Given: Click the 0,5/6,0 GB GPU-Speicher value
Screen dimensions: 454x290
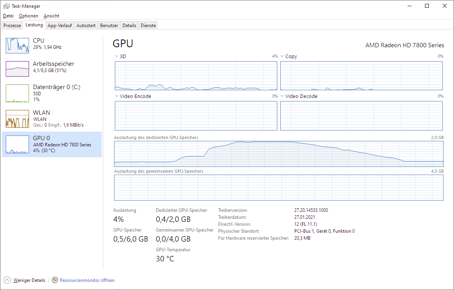Looking at the screenshot, I should 131,239.
